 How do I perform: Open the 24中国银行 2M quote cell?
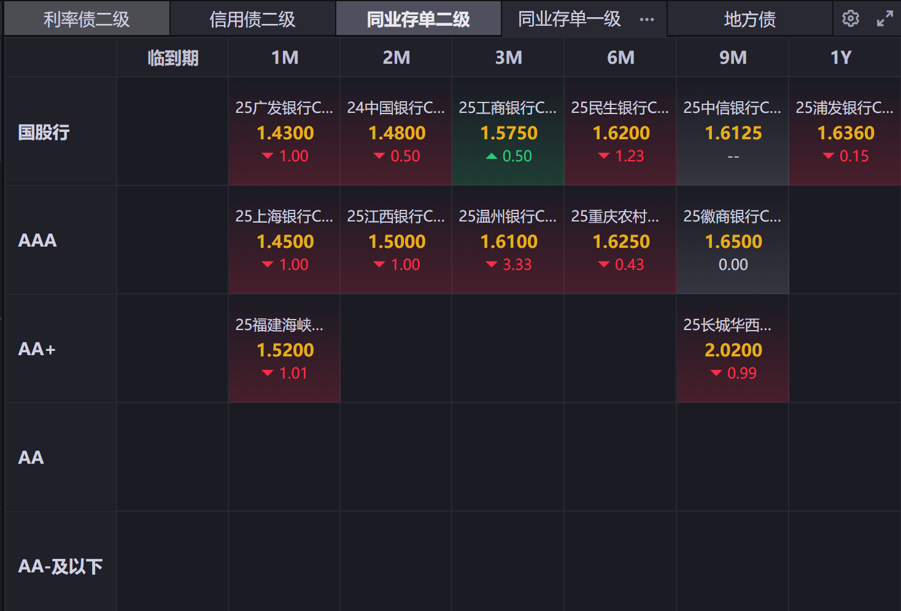click(x=396, y=132)
